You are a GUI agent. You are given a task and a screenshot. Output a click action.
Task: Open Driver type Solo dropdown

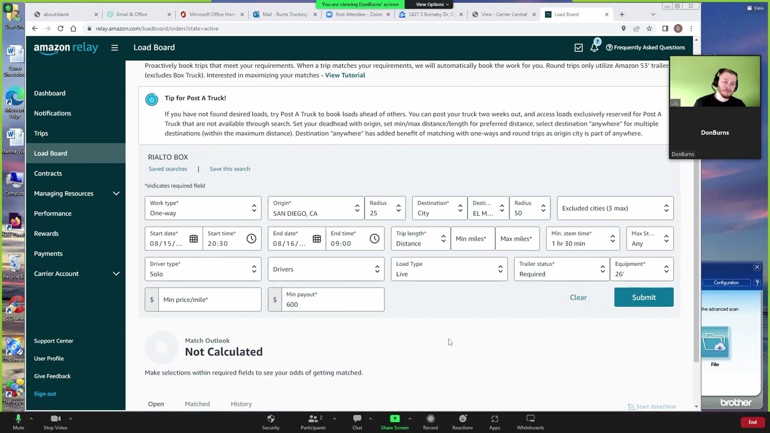click(203, 269)
